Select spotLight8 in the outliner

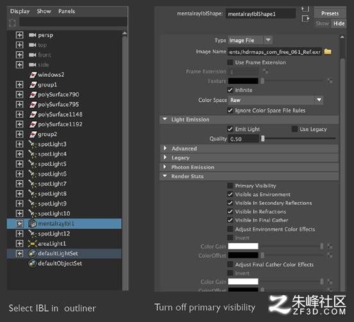pos(52,194)
